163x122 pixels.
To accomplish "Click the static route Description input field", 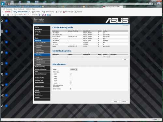I will click(x=119, y=57).
